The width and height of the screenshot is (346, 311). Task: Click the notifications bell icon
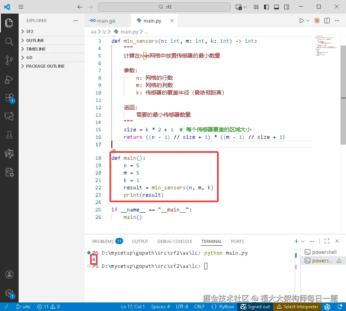coord(340,307)
